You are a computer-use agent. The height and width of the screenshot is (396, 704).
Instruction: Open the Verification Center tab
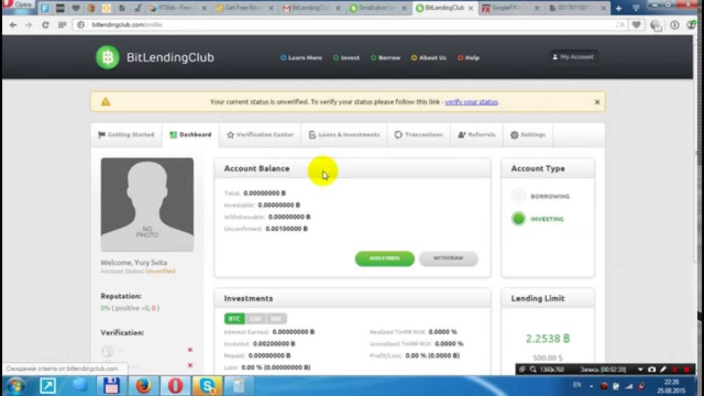(260, 135)
